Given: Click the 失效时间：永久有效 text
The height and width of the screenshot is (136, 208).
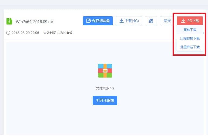Looking at the screenshot, I should [58, 33].
